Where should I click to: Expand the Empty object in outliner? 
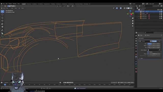click(139, 13)
